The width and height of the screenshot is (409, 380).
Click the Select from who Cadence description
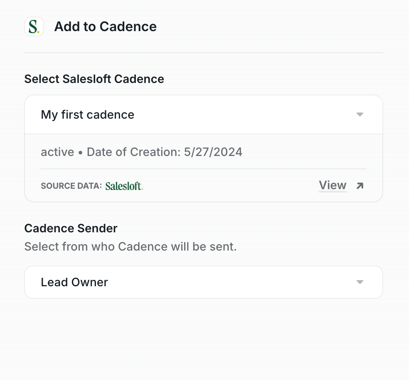click(x=130, y=246)
